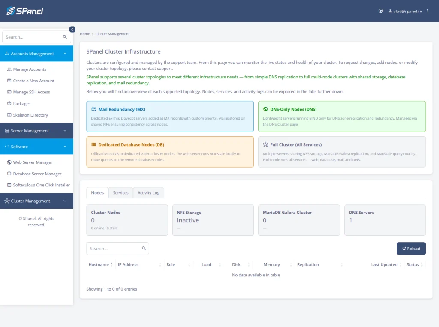Viewport: 439px width, 327px height.
Task: Click the Softaculous installer icon
Action: (x=9, y=185)
